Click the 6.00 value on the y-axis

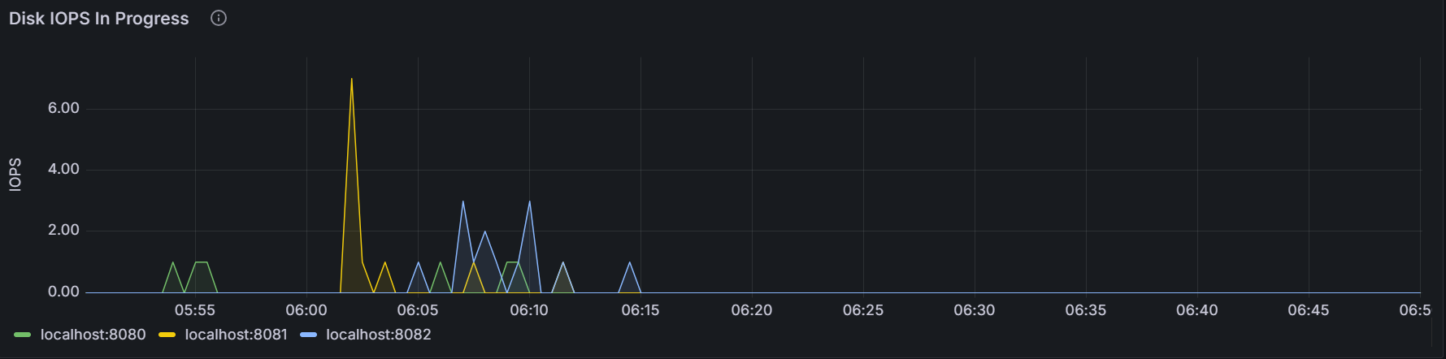(x=63, y=108)
